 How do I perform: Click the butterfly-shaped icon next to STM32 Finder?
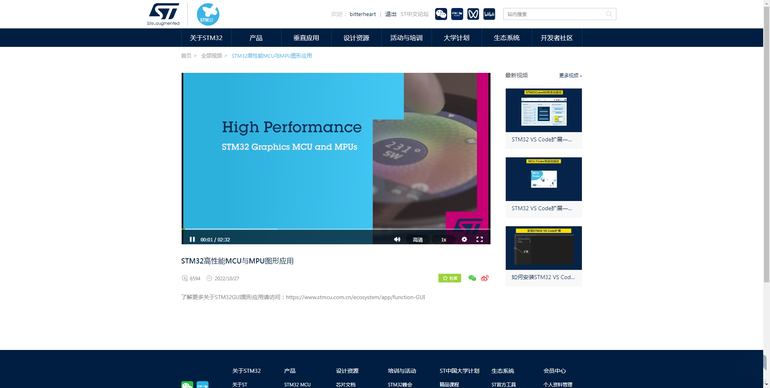pyautogui.click(x=473, y=14)
